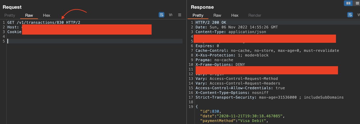Click the 'GET /v1/transactions/830 HTTP/2' request line
The image size is (360, 124).
(44, 23)
